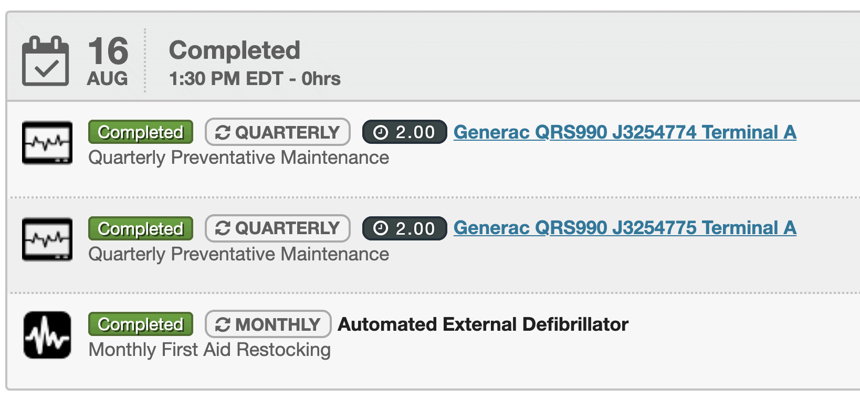Click the recurring arrows icon in the MONTHLY badge
860x399 pixels.
coord(223,325)
